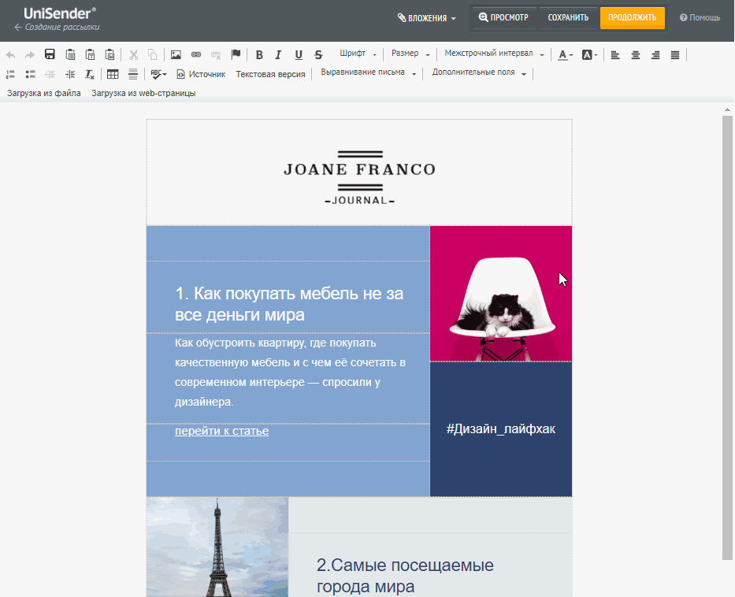Click the UniSender logo
This screenshot has height=597, width=735.
pyautogui.click(x=60, y=13)
